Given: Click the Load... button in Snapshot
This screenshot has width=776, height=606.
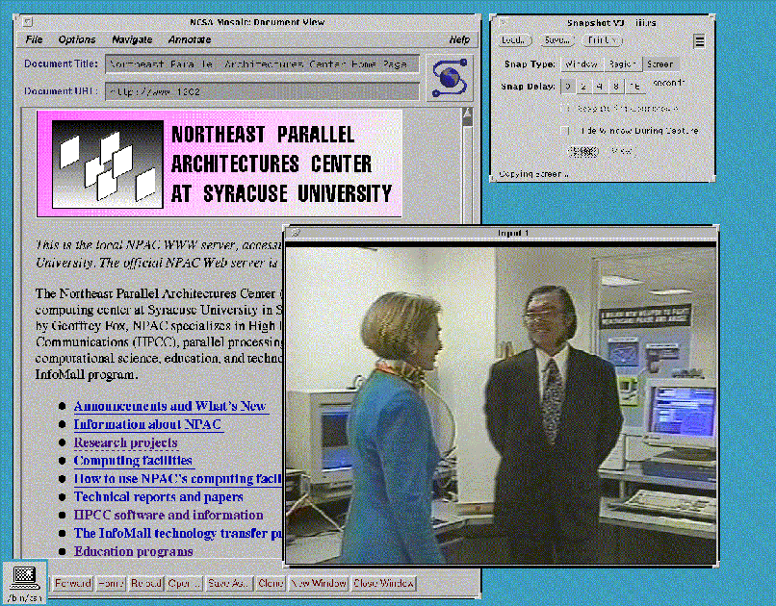Looking at the screenshot, I should tap(514, 40).
